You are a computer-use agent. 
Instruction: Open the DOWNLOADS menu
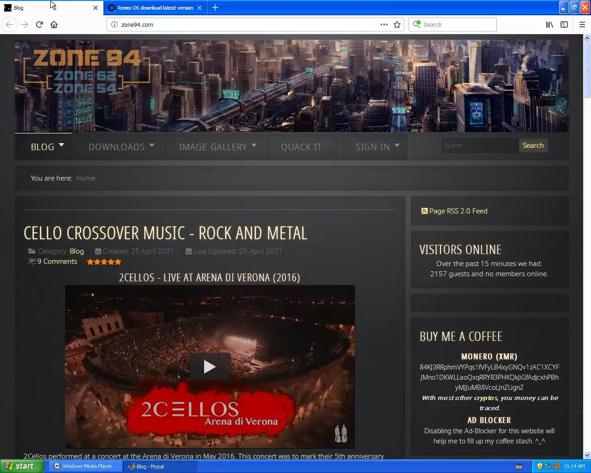tap(116, 147)
